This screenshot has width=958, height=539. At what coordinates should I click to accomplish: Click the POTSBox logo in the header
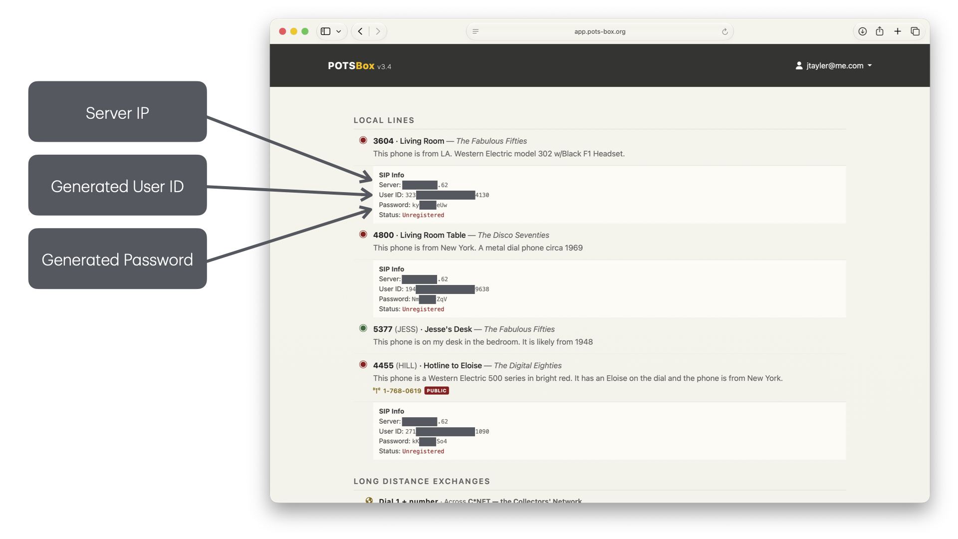click(x=351, y=66)
